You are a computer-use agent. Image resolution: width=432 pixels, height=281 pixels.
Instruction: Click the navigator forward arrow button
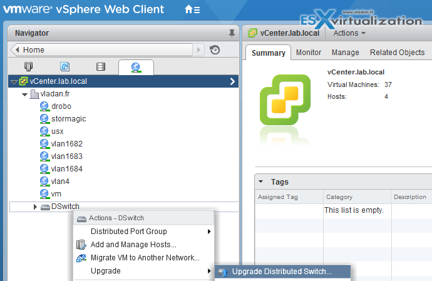(x=198, y=50)
